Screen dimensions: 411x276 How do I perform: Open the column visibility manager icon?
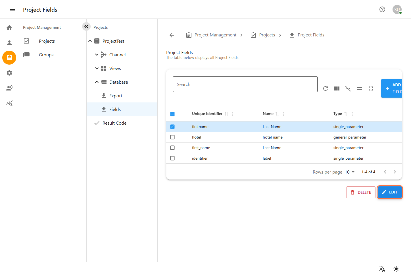coord(337,88)
